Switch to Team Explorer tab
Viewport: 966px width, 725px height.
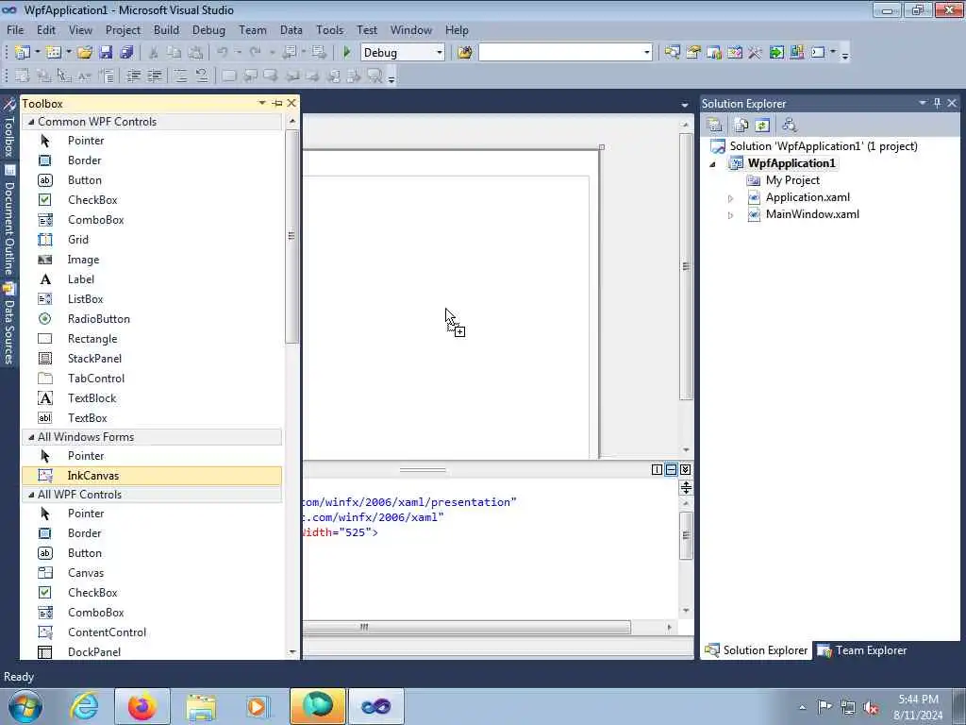click(862, 650)
